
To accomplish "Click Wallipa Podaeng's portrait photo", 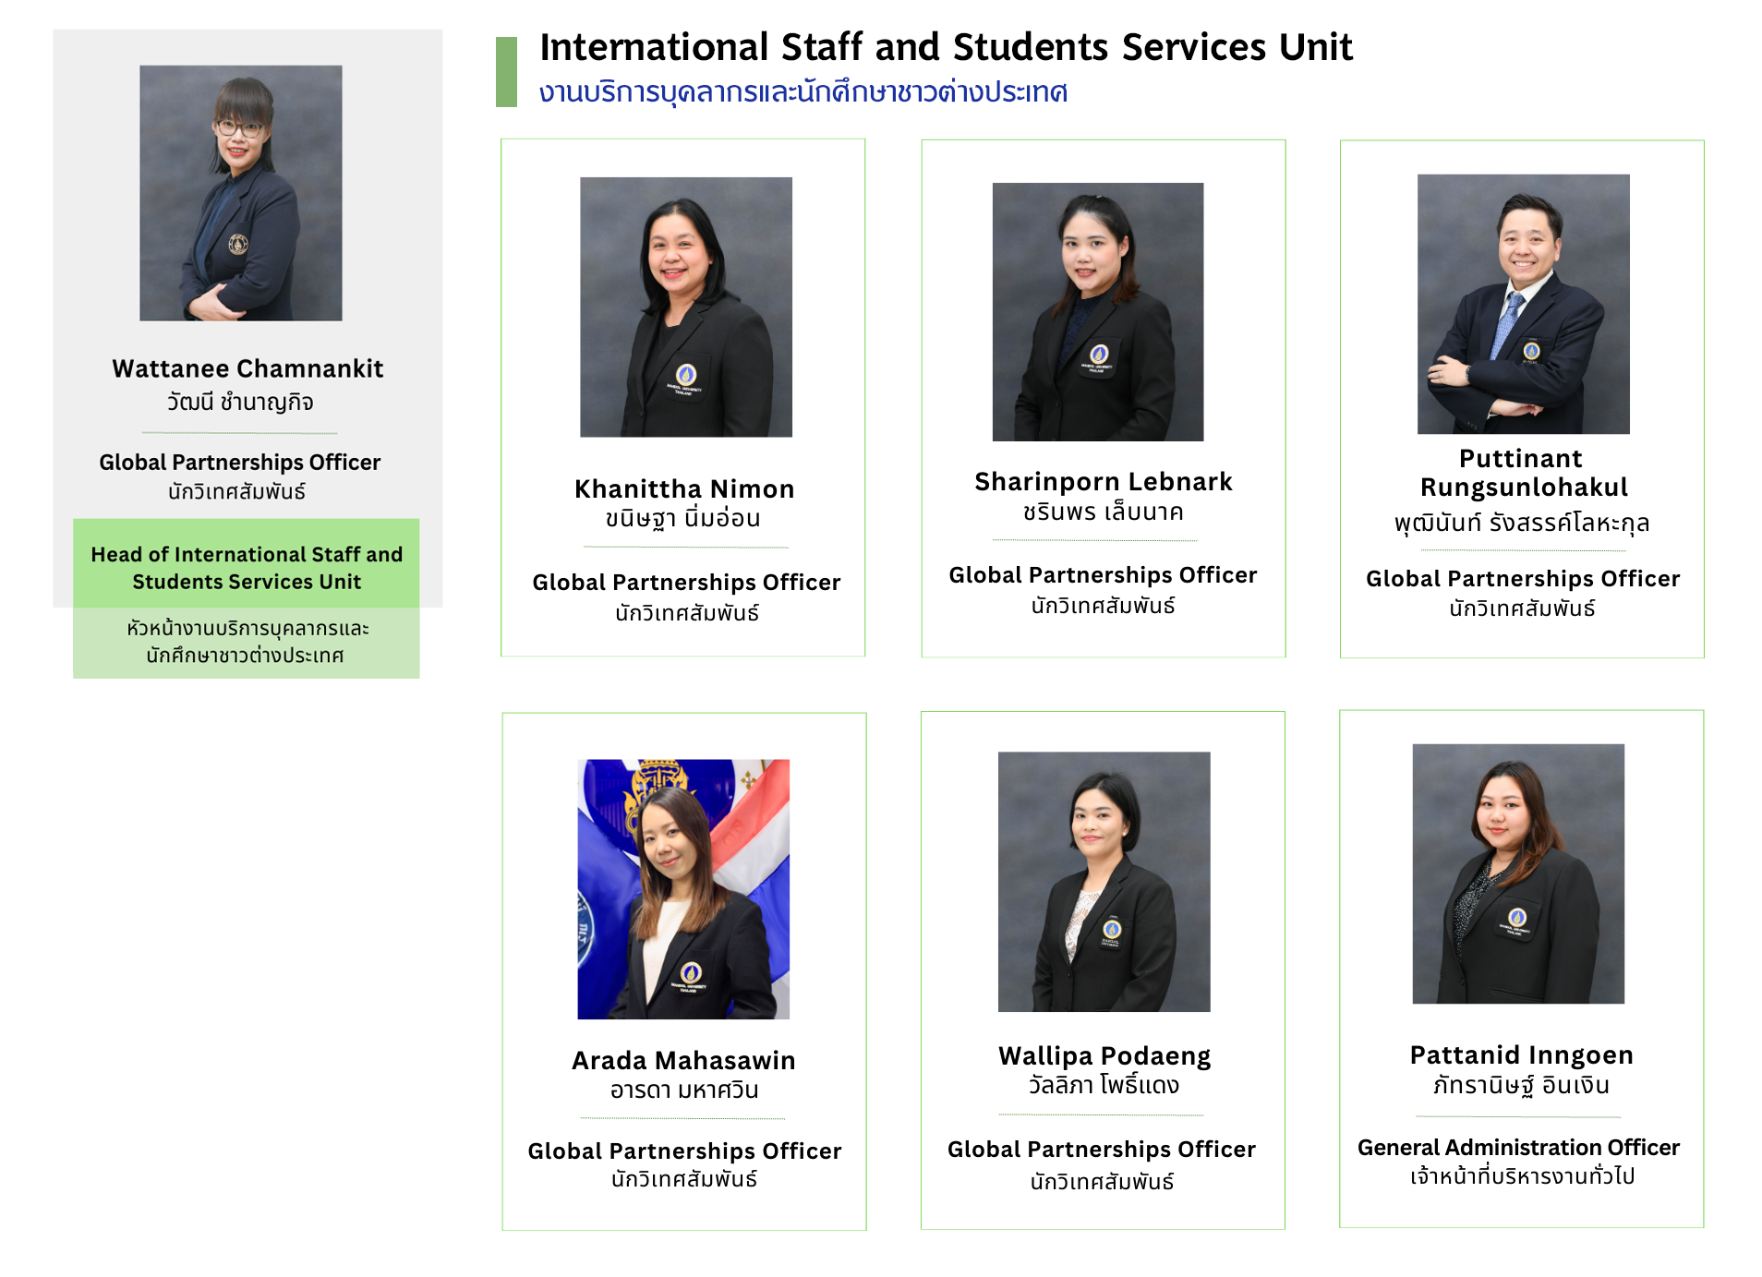I will 1104,881.
